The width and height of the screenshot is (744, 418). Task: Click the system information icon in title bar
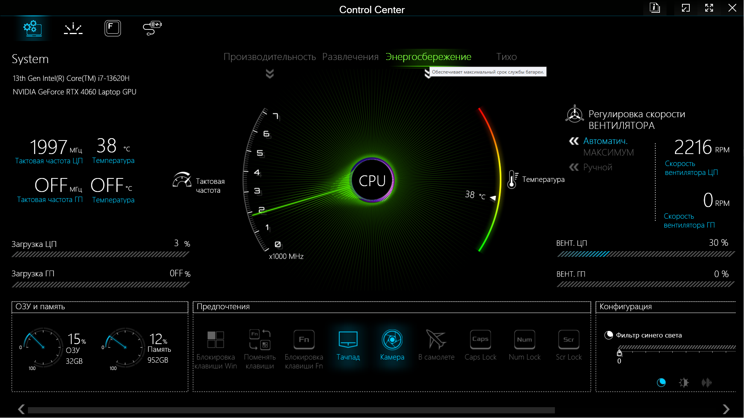point(654,8)
